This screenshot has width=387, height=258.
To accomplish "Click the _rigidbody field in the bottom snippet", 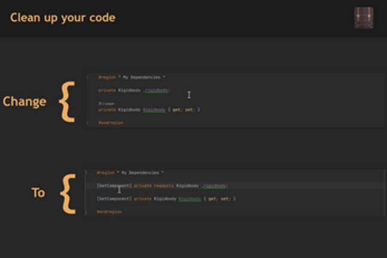I will click(x=214, y=186).
